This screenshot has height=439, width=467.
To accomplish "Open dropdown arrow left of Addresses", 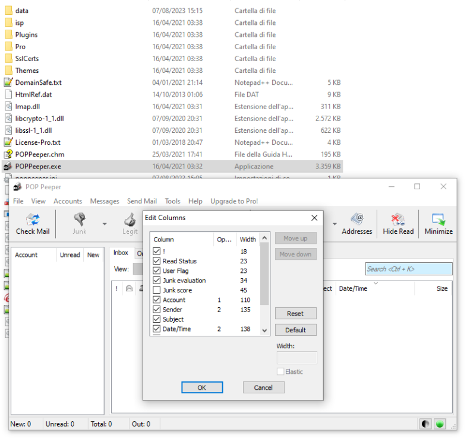I will [x=335, y=224].
